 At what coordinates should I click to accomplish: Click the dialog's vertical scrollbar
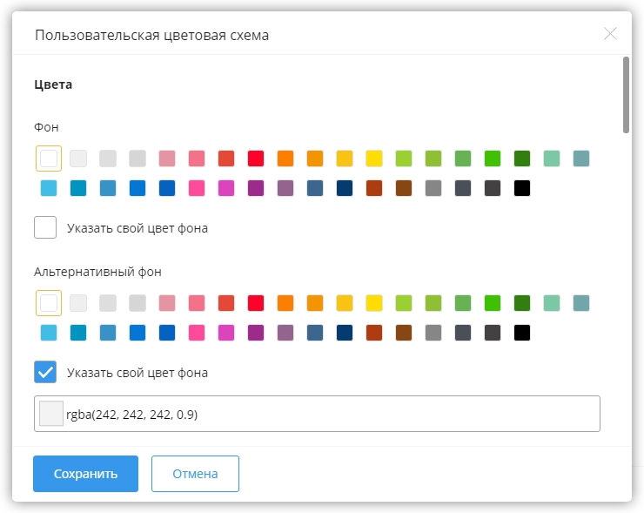pyautogui.click(x=626, y=96)
